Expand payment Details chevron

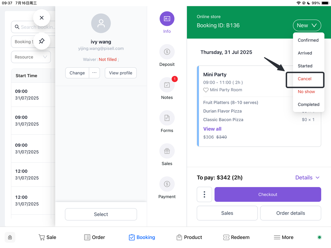pyautogui.click(x=318, y=178)
